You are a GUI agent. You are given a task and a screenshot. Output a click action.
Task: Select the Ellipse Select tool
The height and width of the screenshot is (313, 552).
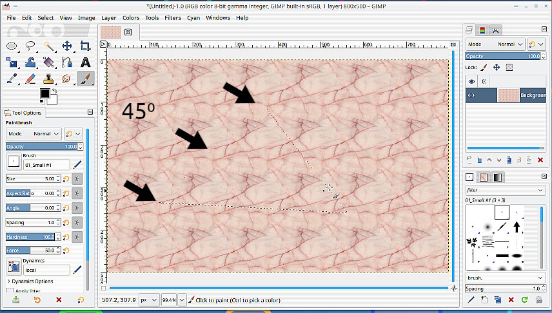pos(12,46)
